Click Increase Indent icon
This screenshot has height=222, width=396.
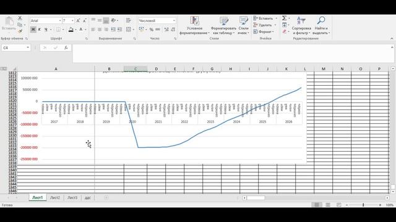click(119, 30)
